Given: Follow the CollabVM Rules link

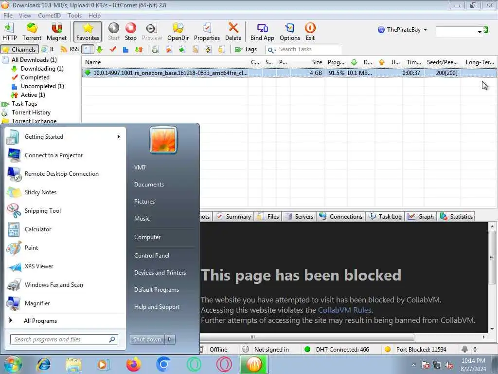Looking at the screenshot, I should tap(344, 310).
